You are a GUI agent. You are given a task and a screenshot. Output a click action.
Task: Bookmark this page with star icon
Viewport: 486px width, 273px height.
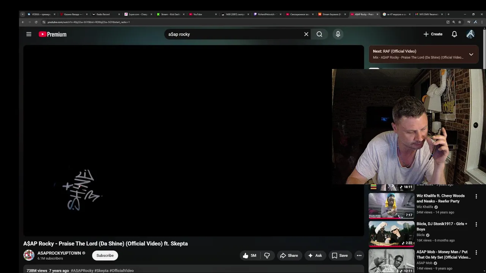click(x=459, y=22)
